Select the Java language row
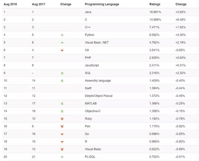This screenshot has width=199, height=161. [x=88, y=12]
